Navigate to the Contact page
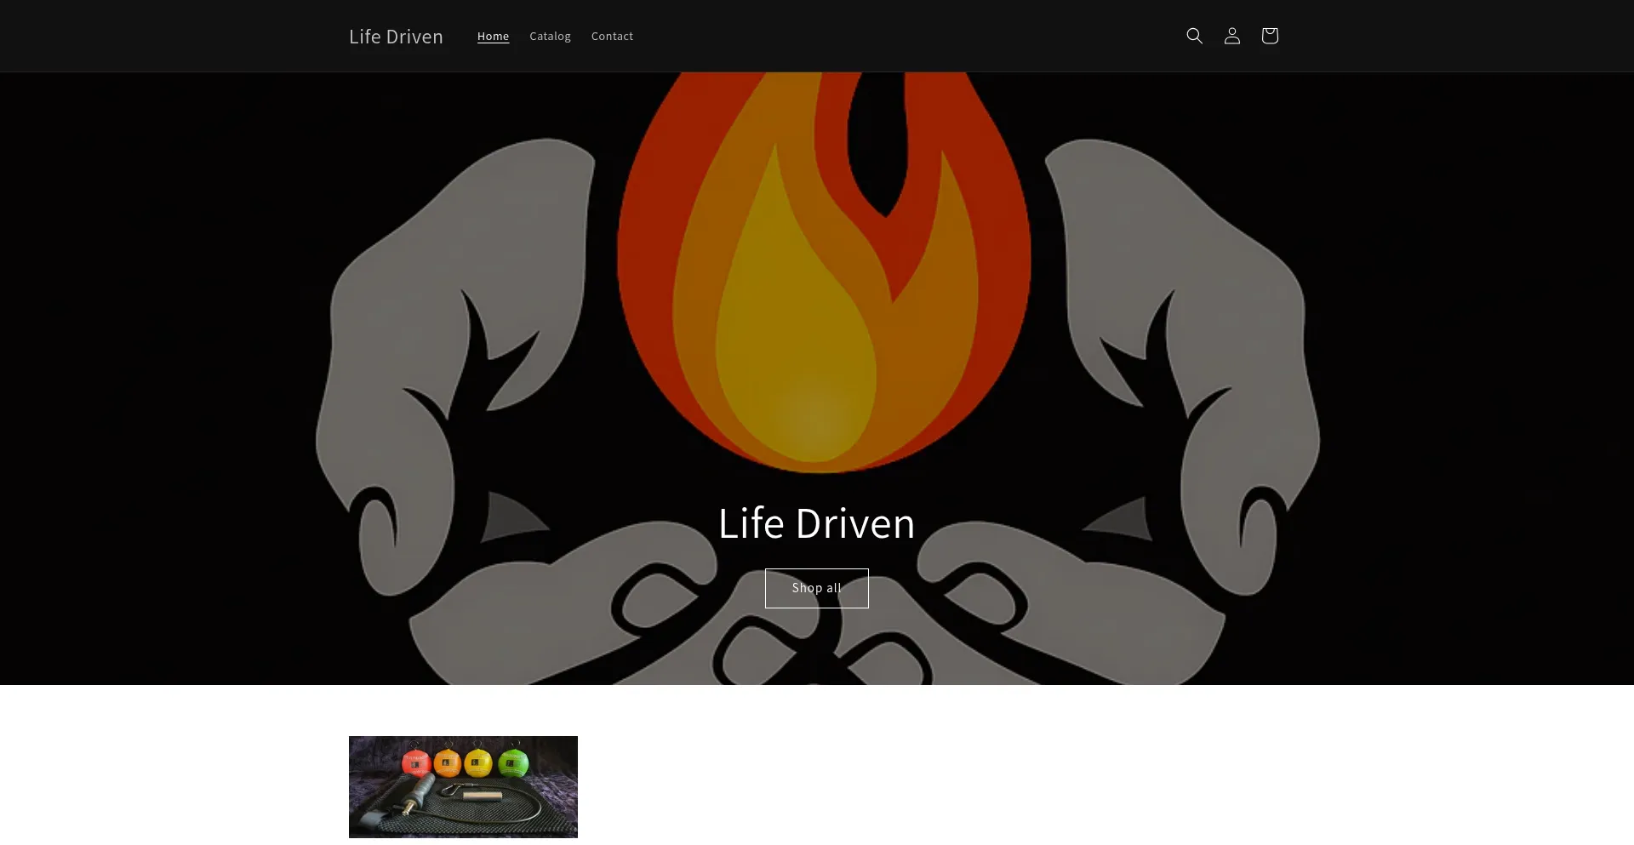 coord(612,36)
